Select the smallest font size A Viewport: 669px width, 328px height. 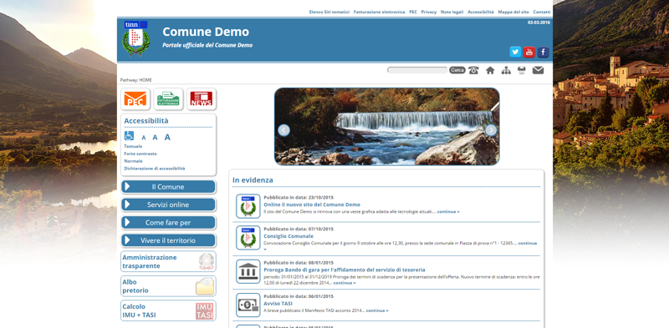tap(144, 138)
